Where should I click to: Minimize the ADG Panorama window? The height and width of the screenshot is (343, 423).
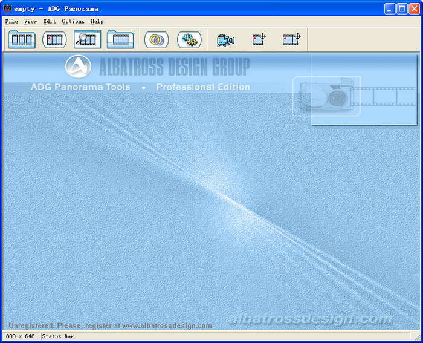pos(389,8)
